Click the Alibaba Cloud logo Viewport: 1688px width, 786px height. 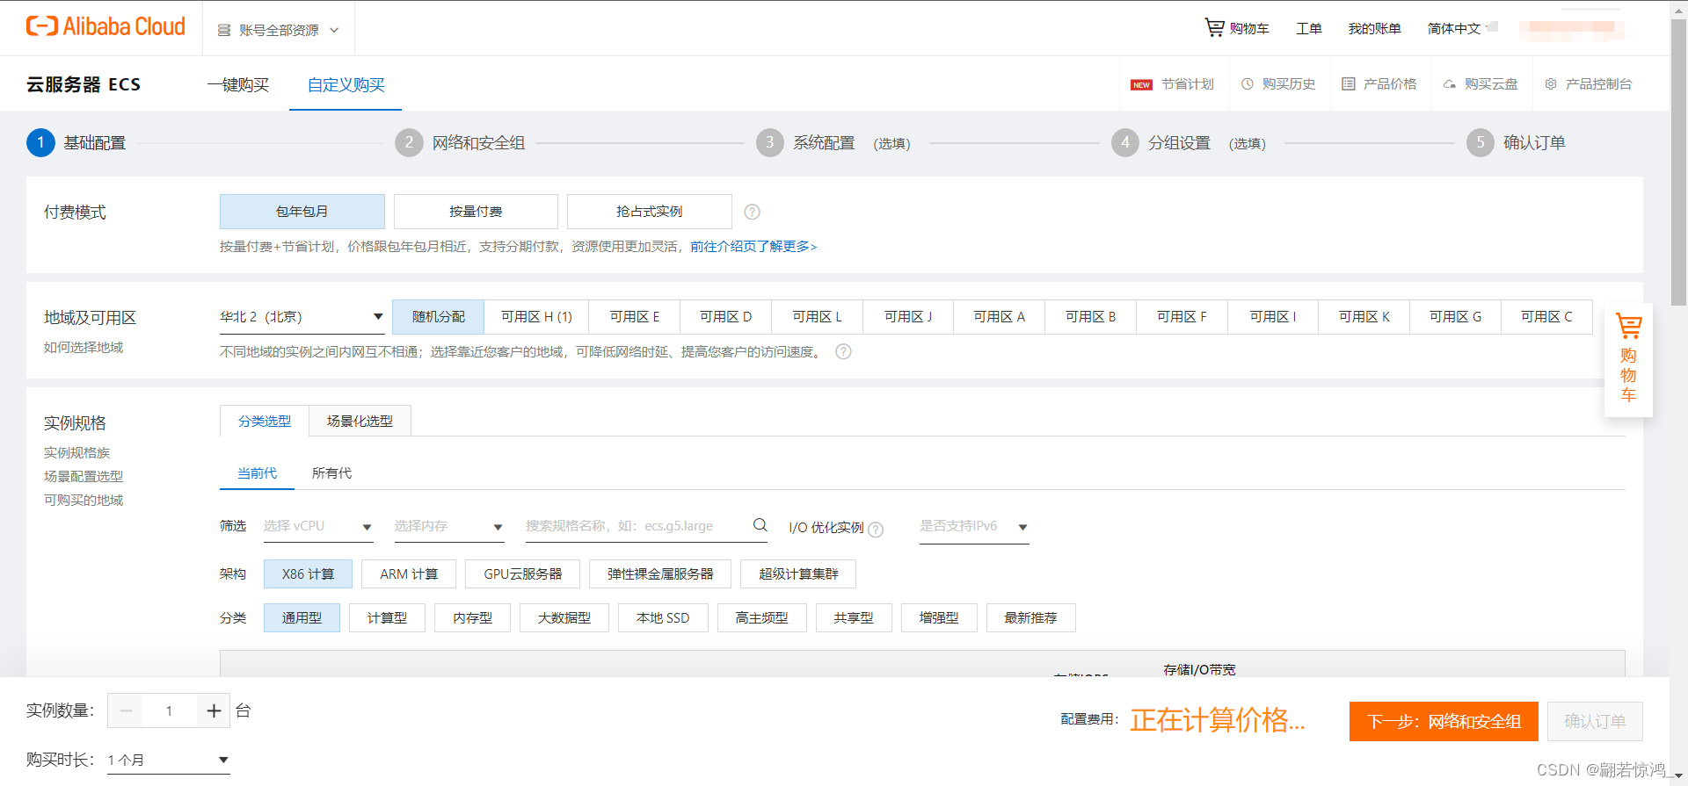pyautogui.click(x=105, y=27)
